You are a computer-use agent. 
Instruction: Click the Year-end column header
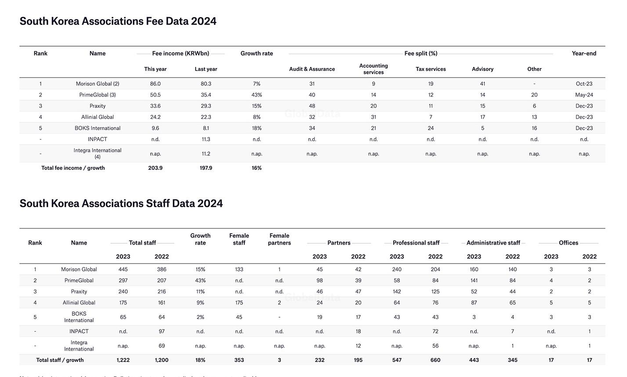[584, 53]
